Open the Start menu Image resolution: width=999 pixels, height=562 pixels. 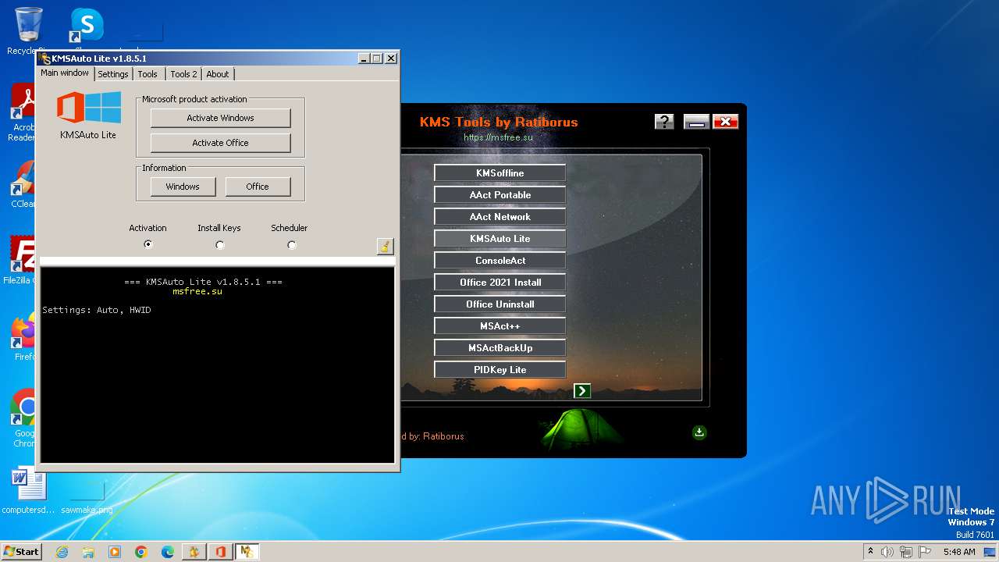(21, 552)
